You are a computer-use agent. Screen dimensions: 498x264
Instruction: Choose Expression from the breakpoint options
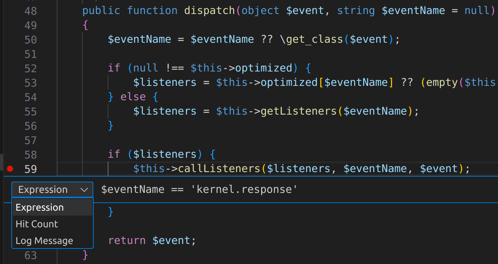[x=40, y=207]
